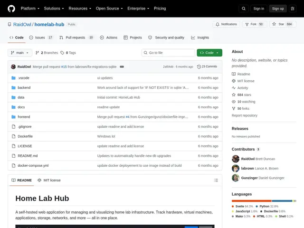This screenshot has height=228, width=304.
Task: Open the frontend folder
Action: [x=24, y=117]
